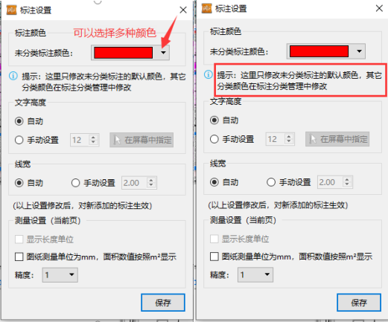
Task: Click the app logo icon in left dialog title
Action: [11, 10]
